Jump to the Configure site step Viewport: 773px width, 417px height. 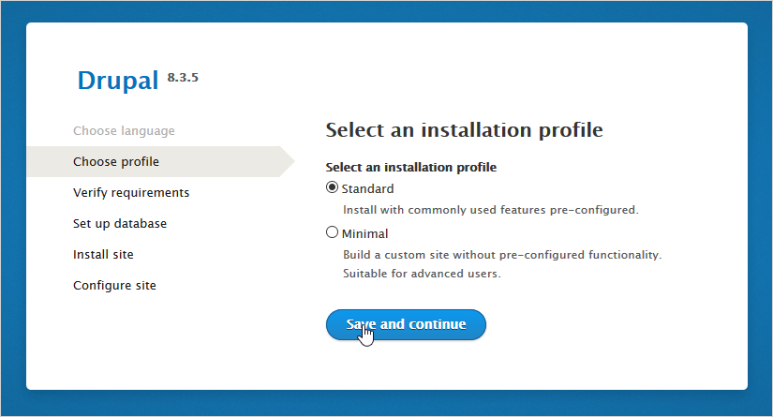coord(114,286)
